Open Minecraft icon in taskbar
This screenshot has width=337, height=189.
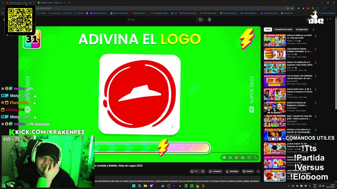pyautogui.click(x=192, y=186)
